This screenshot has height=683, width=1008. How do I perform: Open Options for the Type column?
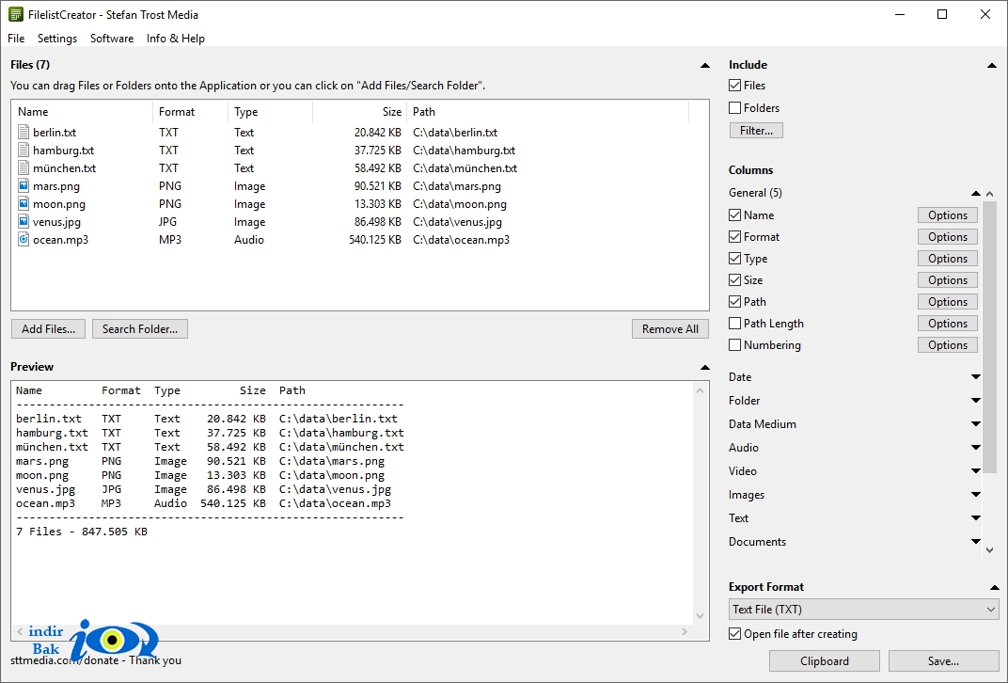point(948,258)
